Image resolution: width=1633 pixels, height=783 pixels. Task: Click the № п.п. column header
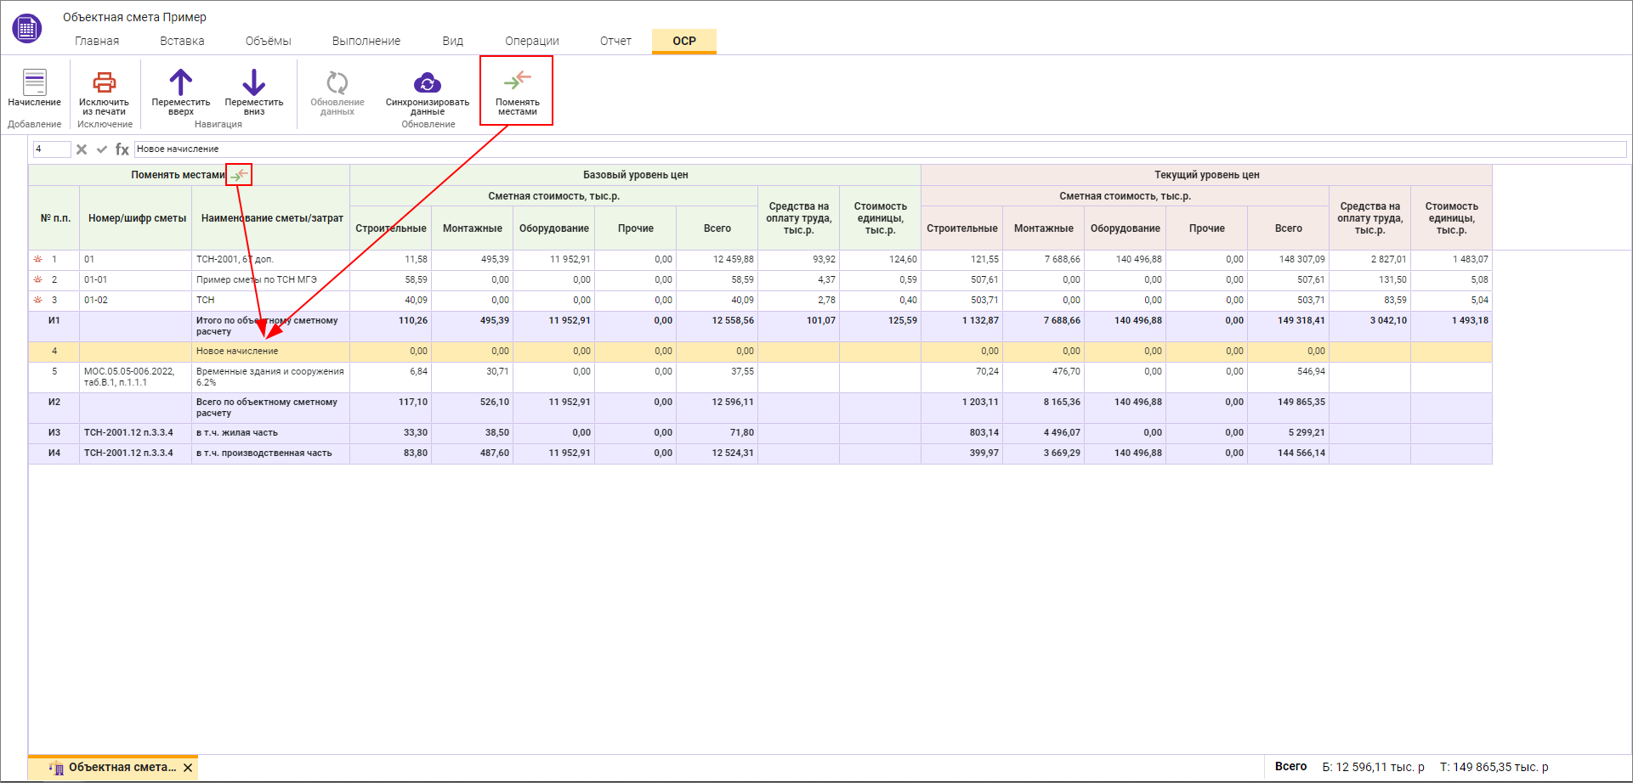click(55, 218)
